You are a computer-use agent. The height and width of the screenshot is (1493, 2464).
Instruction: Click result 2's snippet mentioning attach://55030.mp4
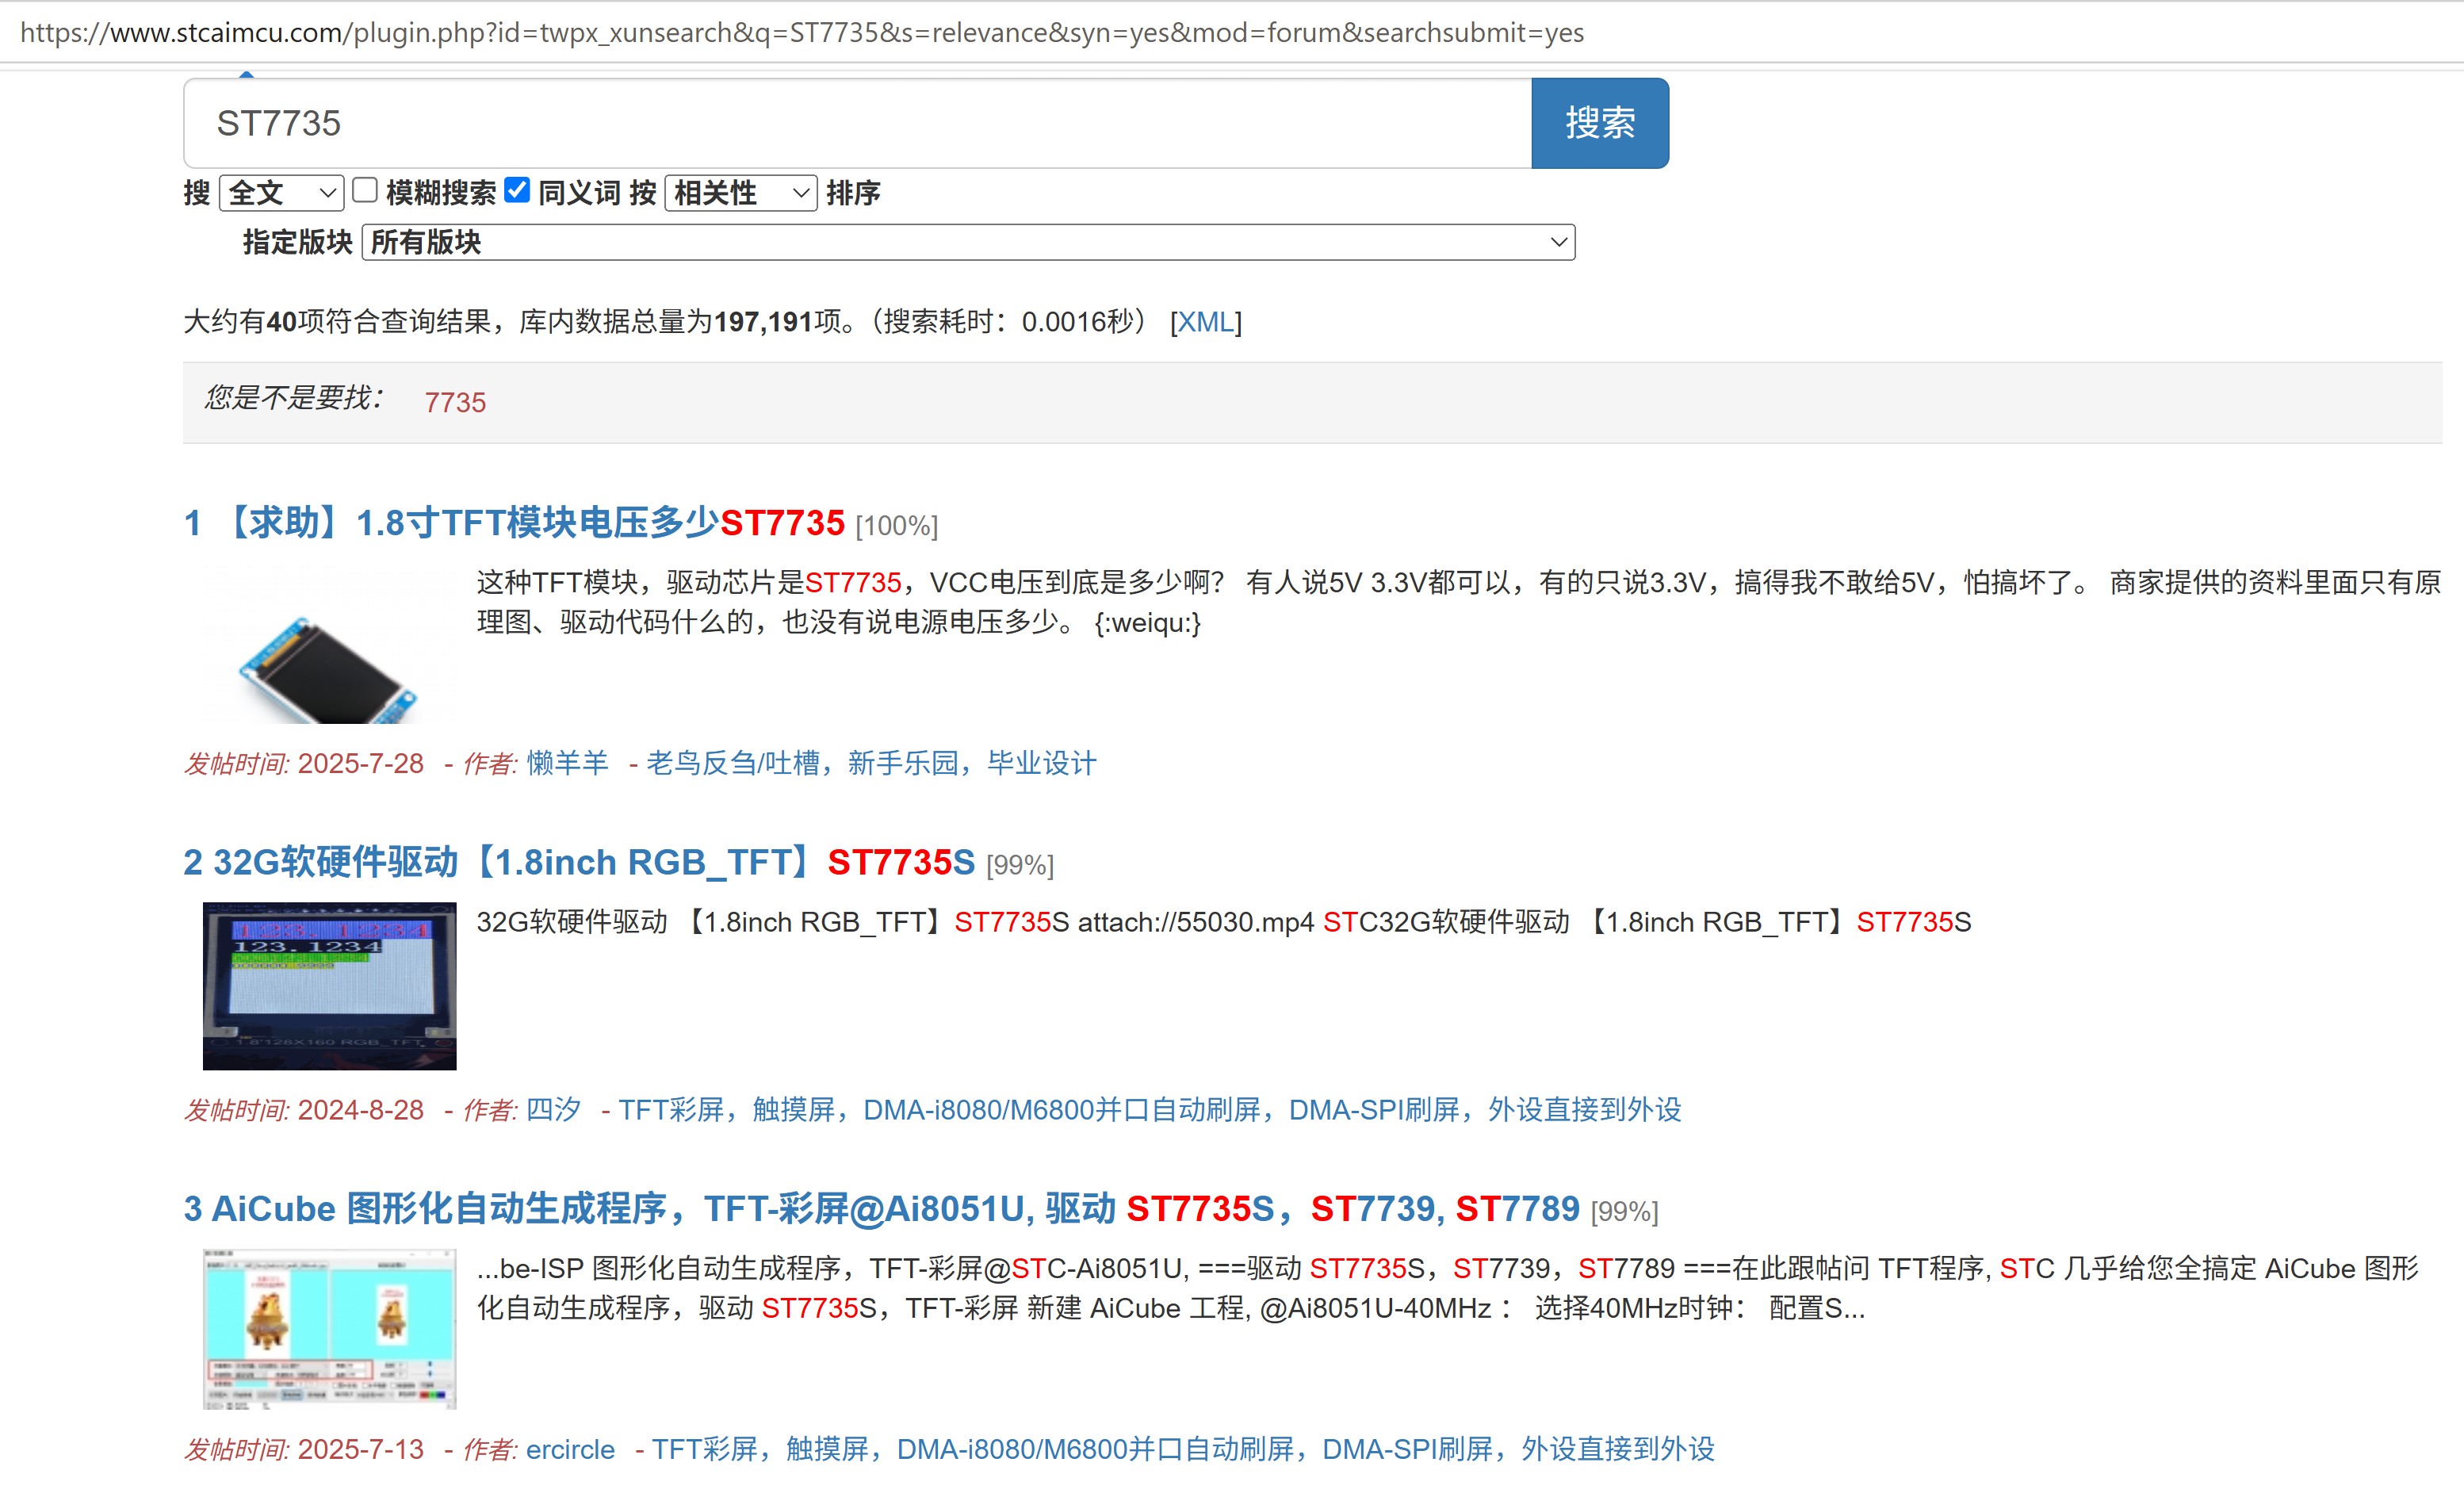pyautogui.click(x=1224, y=921)
